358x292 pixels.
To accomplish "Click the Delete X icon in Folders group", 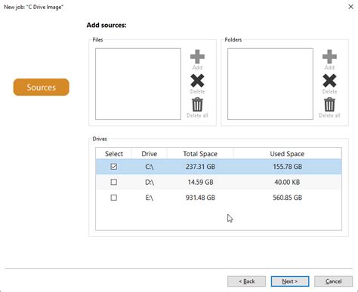I will [329, 81].
